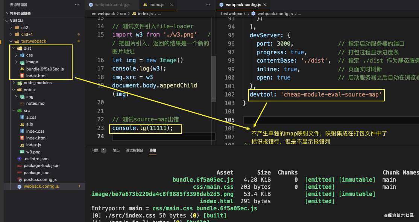
Task: Click the CSS icon of a.css
Action: coord(22,117)
